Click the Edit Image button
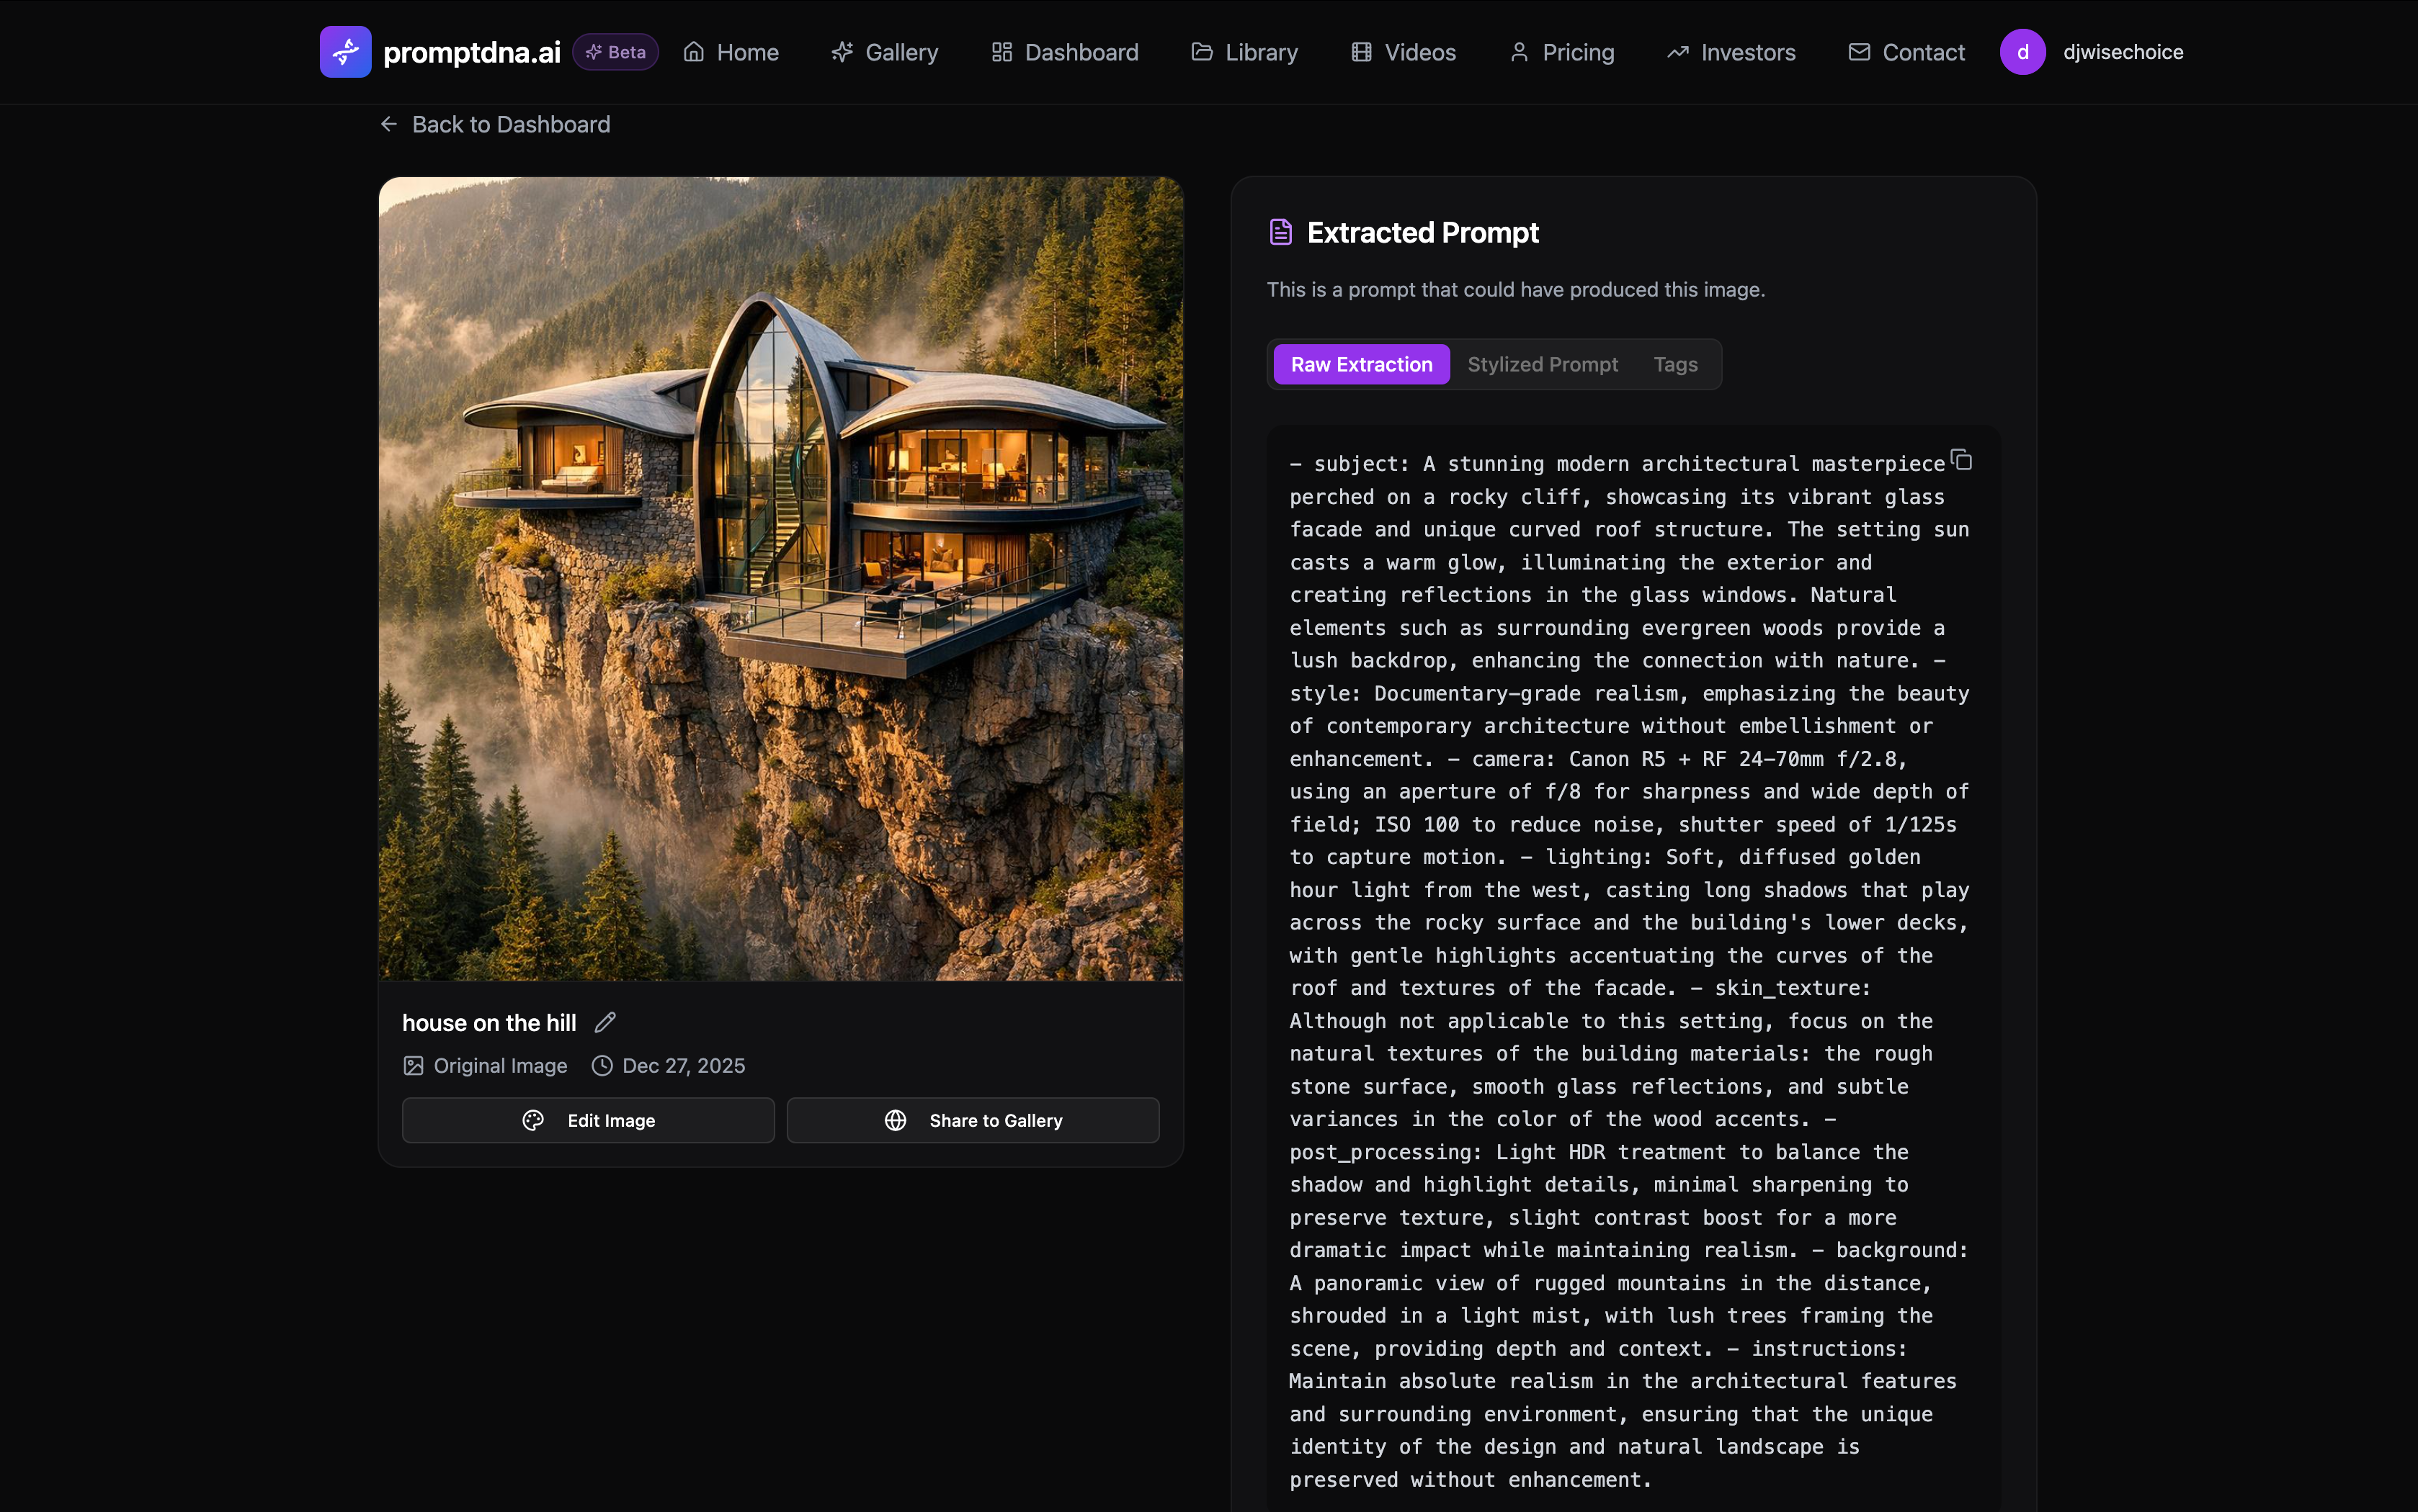The height and width of the screenshot is (1512, 2418). [588, 1121]
